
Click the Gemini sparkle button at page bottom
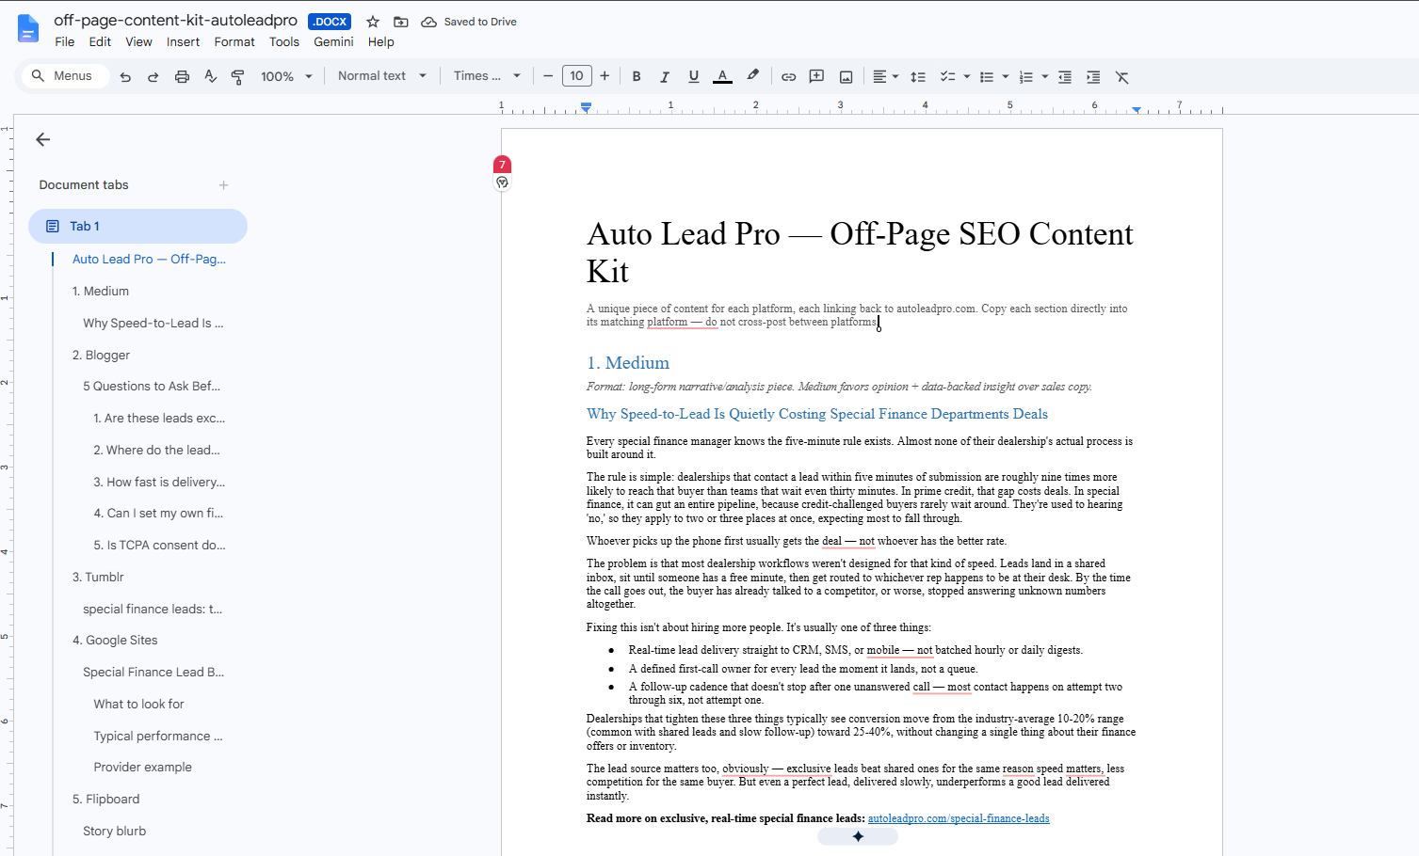point(858,836)
